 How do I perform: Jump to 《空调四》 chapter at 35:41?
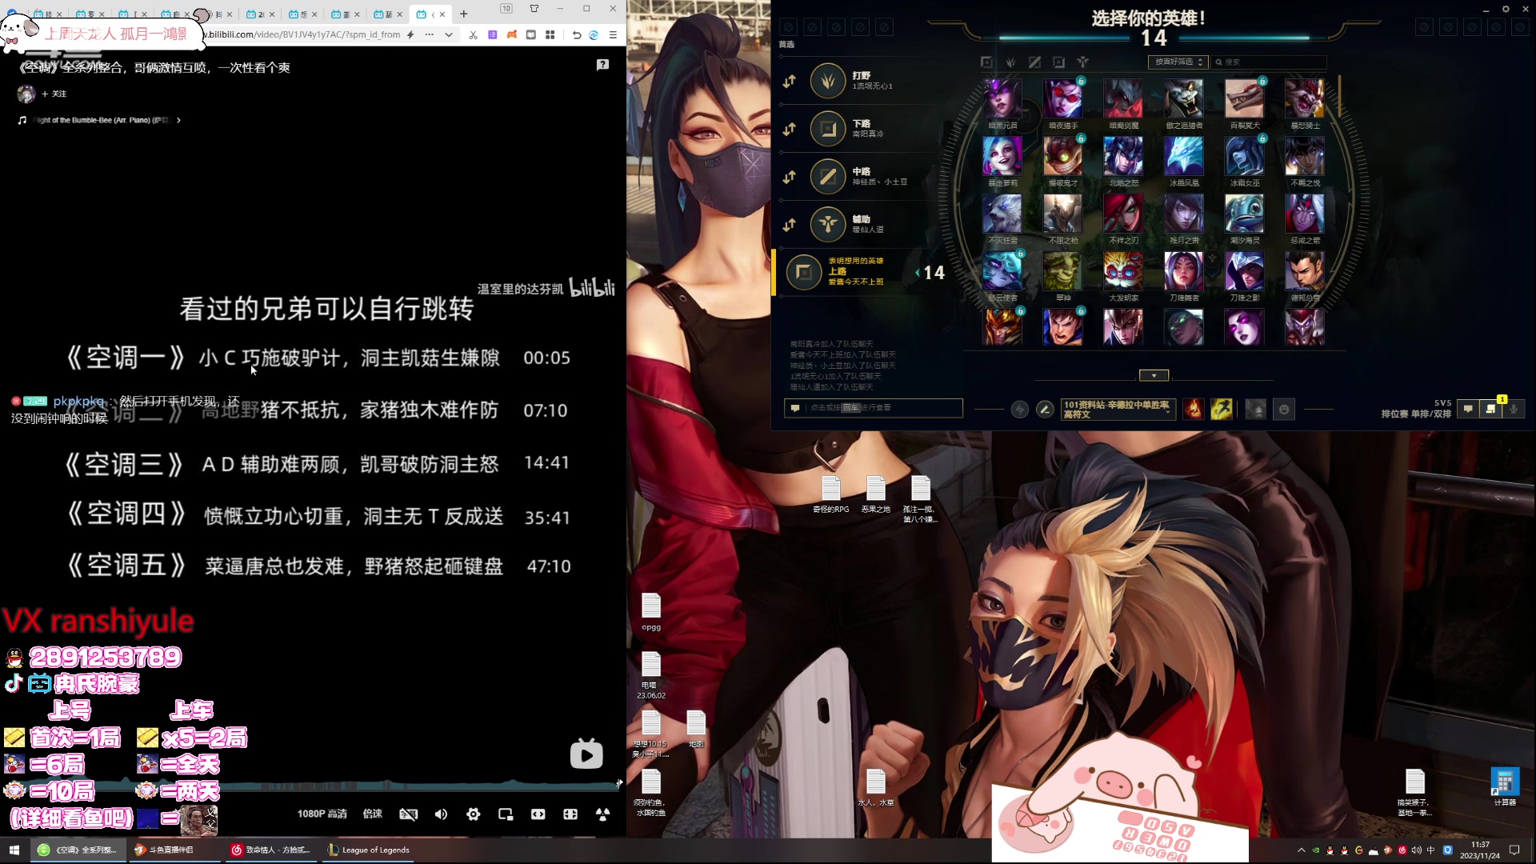pos(318,516)
